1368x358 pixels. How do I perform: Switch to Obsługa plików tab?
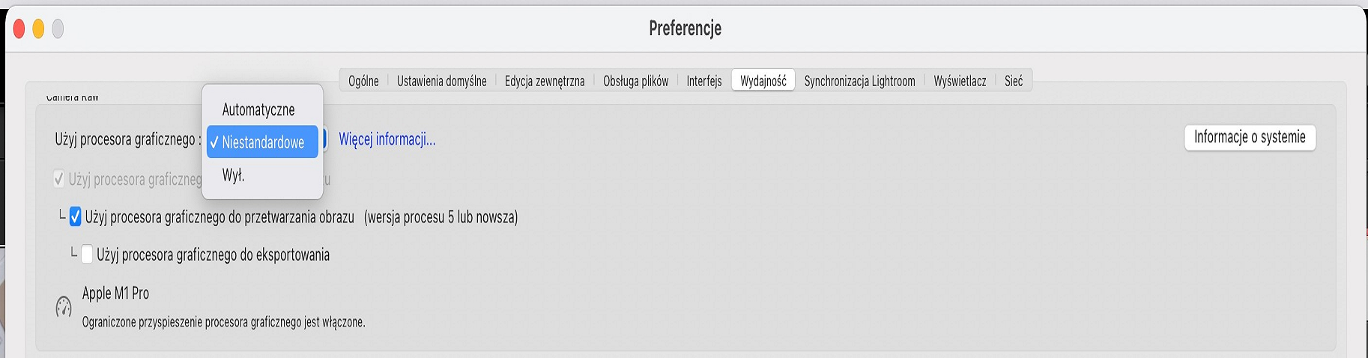tap(635, 81)
